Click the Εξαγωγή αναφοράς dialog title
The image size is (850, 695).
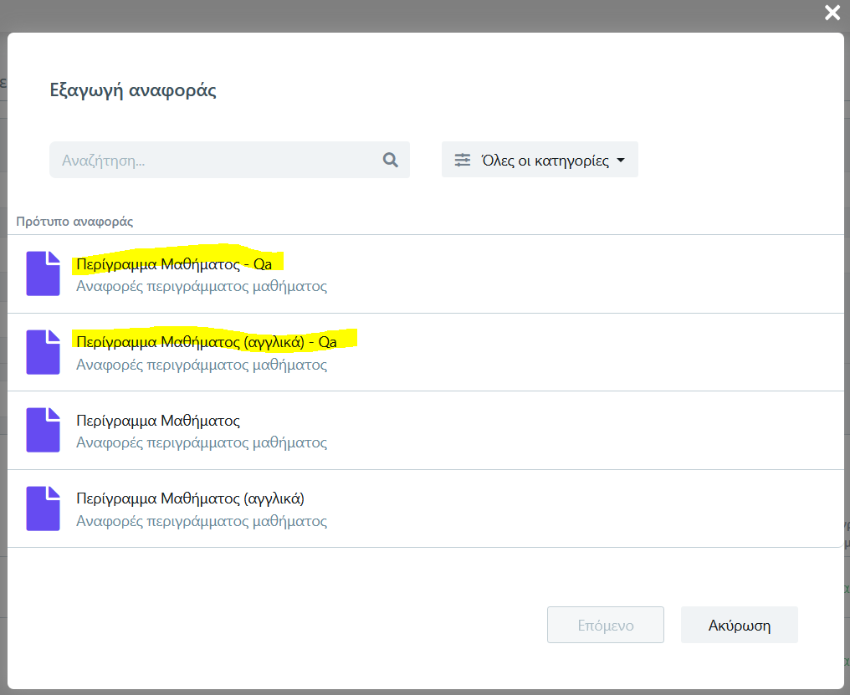pos(133,90)
